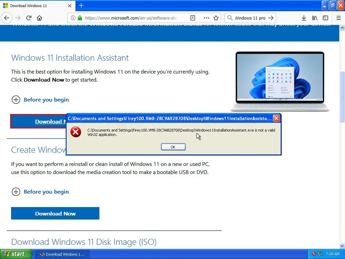Open a new tab with plus

[x=81, y=5]
